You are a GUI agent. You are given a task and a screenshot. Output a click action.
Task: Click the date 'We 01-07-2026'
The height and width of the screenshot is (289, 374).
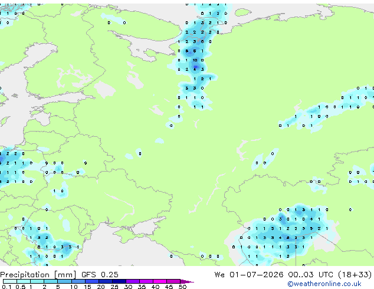(249, 275)
